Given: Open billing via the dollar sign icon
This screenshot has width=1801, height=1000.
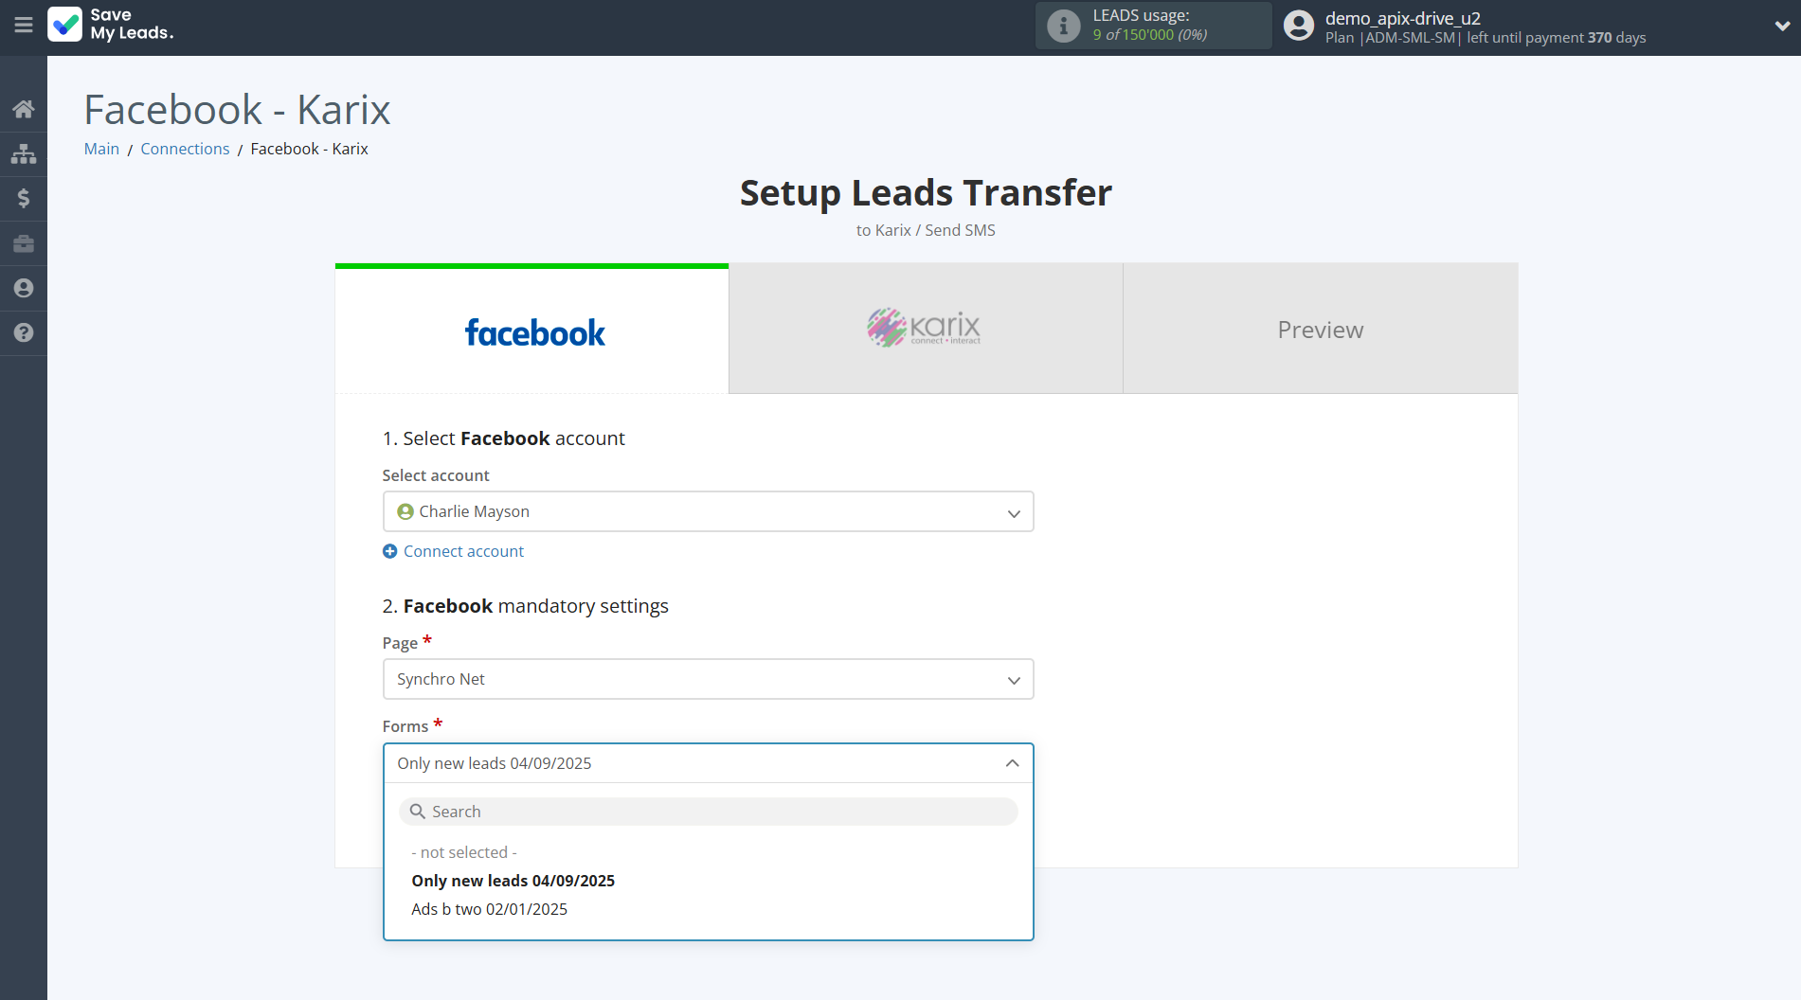Looking at the screenshot, I should pos(23,198).
